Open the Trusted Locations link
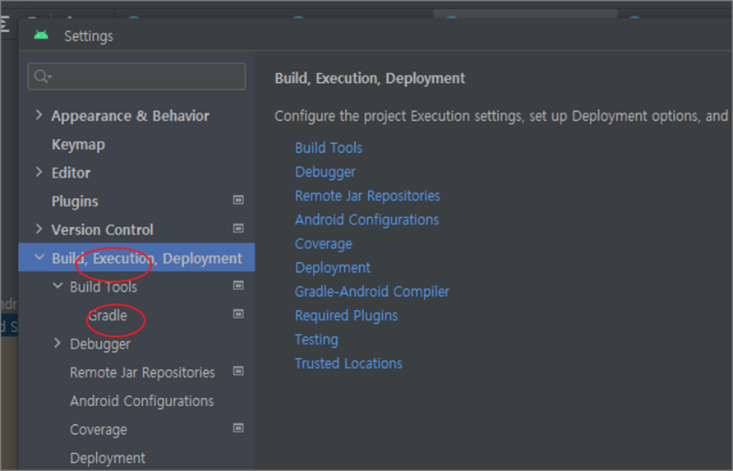 348,364
